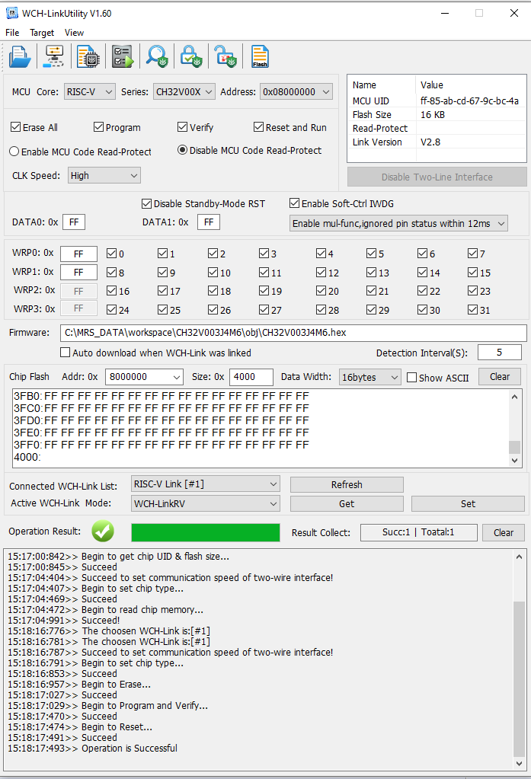Select Enable MCU Code Read-Protect option
Viewport: 531px width, 779px height.
14,152
